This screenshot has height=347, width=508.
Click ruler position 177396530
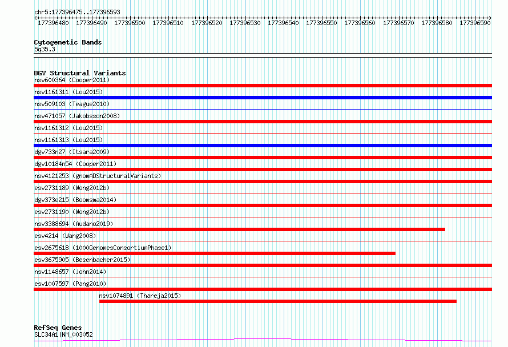click(245, 23)
